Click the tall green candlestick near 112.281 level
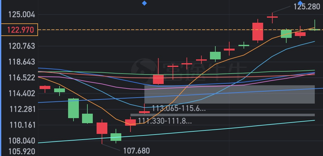The width and height of the screenshot is (323, 156). pos(73,108)
